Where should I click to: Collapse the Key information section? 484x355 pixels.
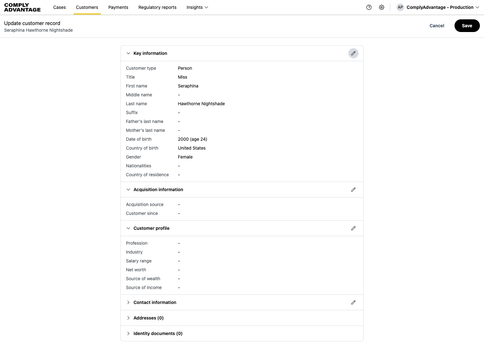pyautogui.click(x=128, y=53)
